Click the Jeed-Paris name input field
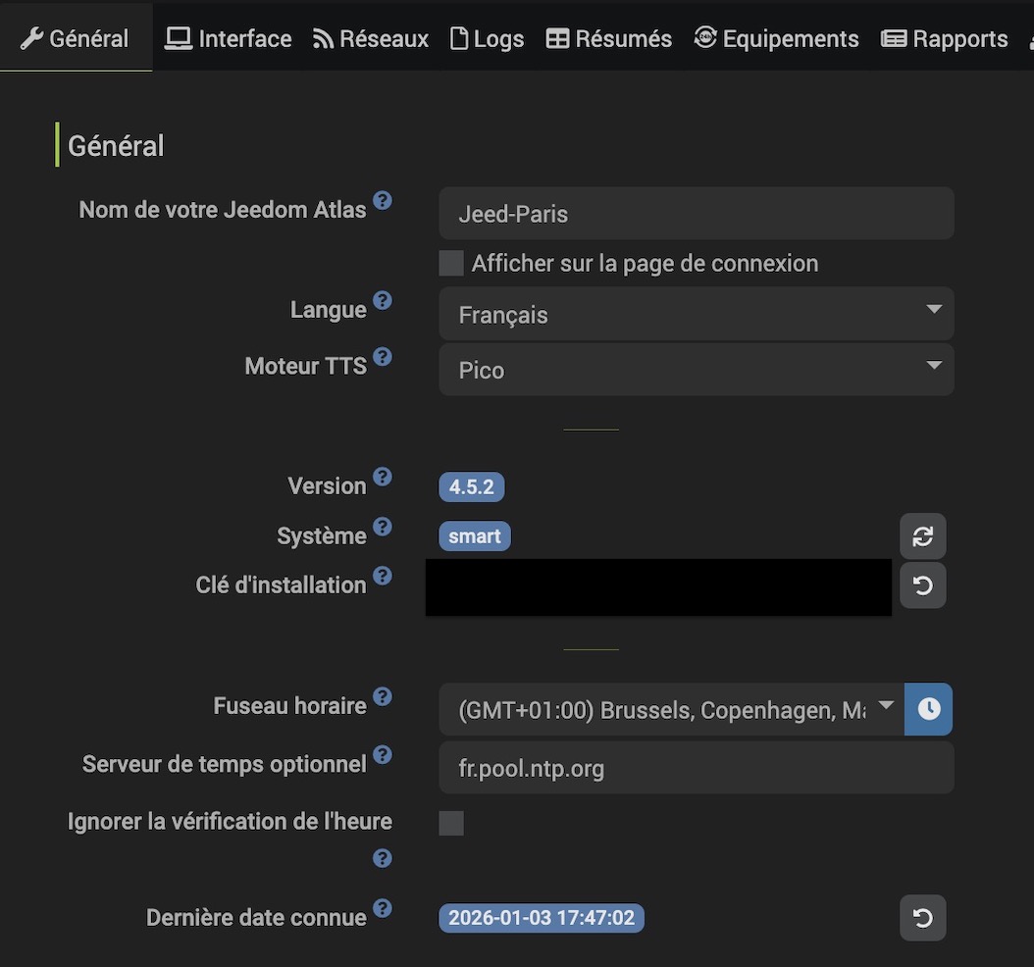This screenshot has width=1034, height=967. tap(696, 214)
